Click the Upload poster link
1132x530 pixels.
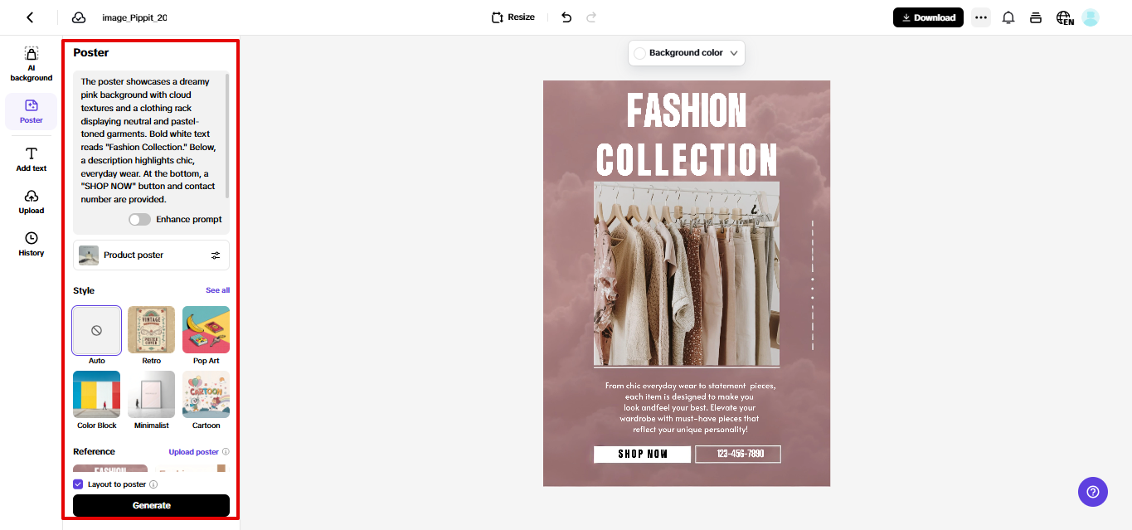pyautogui.click(x=194, y=452)
